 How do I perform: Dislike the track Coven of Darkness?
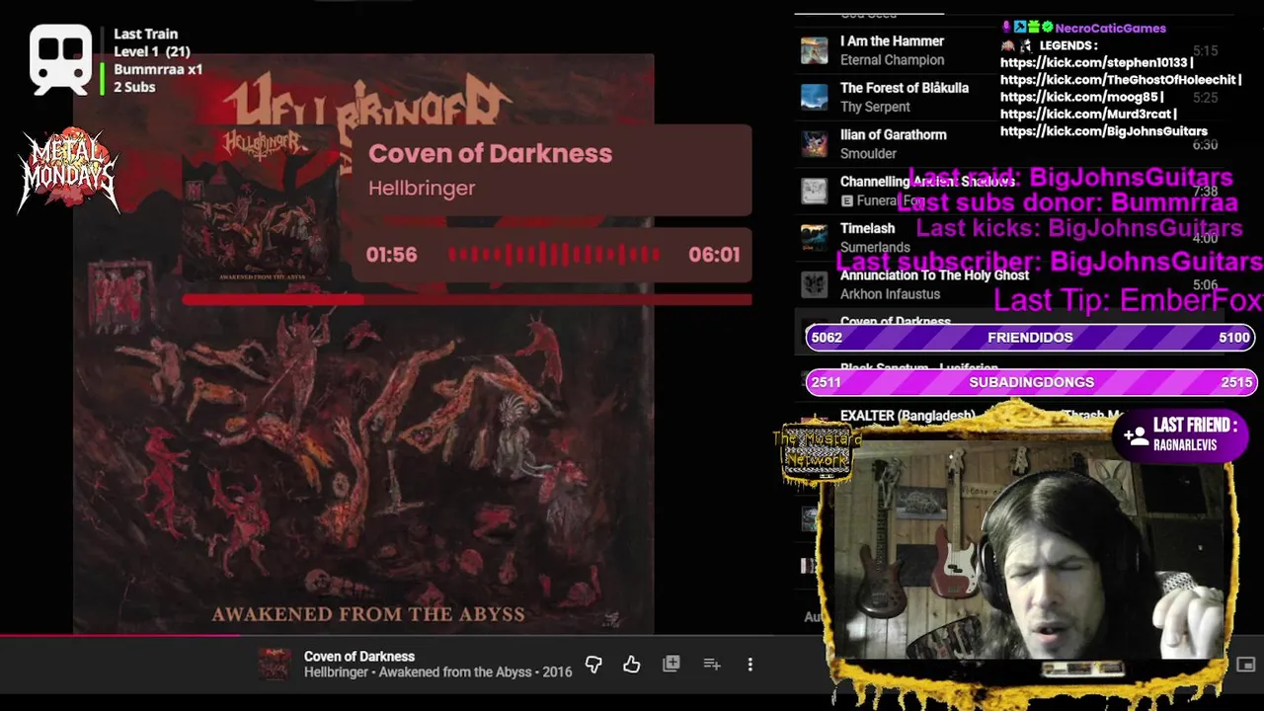click(593, 665)
